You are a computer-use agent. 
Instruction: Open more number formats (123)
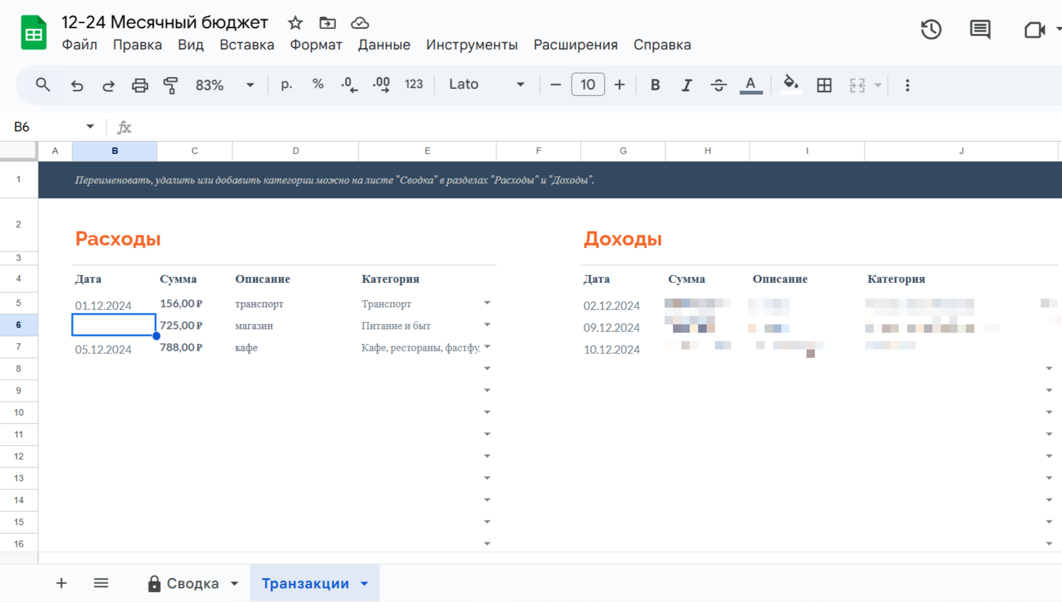click(x=414, y=84)
